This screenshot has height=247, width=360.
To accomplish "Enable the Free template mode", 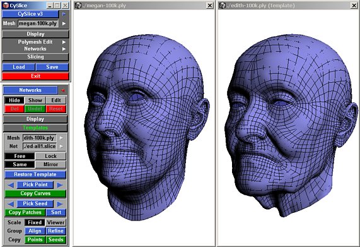I will tap(20, 156).
